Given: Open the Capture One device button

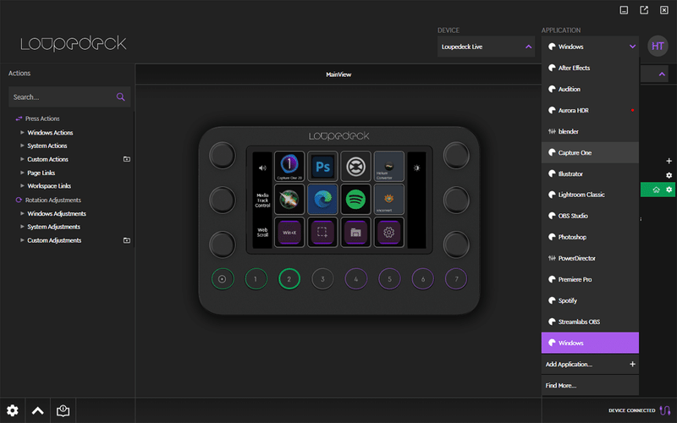Looking at the screenshot, I should 289,166.
